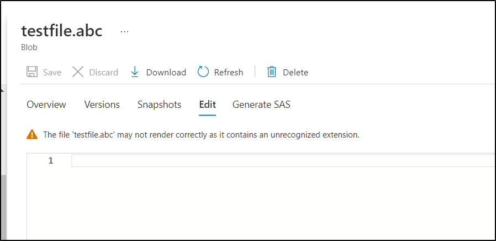The image size is (496, 241).
Task: Click the trash can Delete icon
Action: point(272,72)
